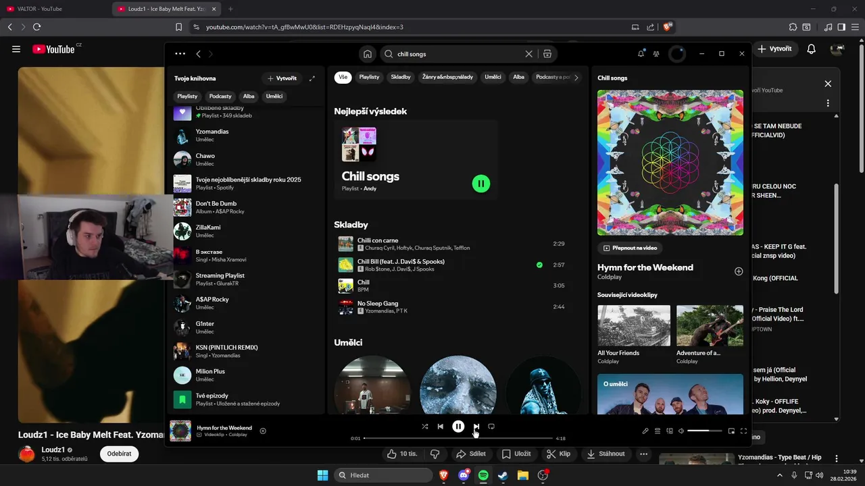Open 'All Your Friends' related video thumbnail
Image resolution: width=865 pixels, height=486 pixels.
634,325
